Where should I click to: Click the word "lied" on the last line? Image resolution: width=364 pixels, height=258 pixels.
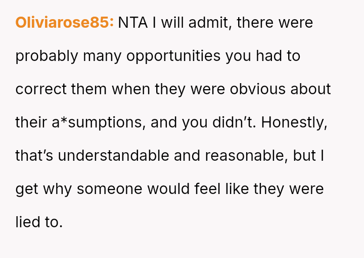(x=30, y=222)
